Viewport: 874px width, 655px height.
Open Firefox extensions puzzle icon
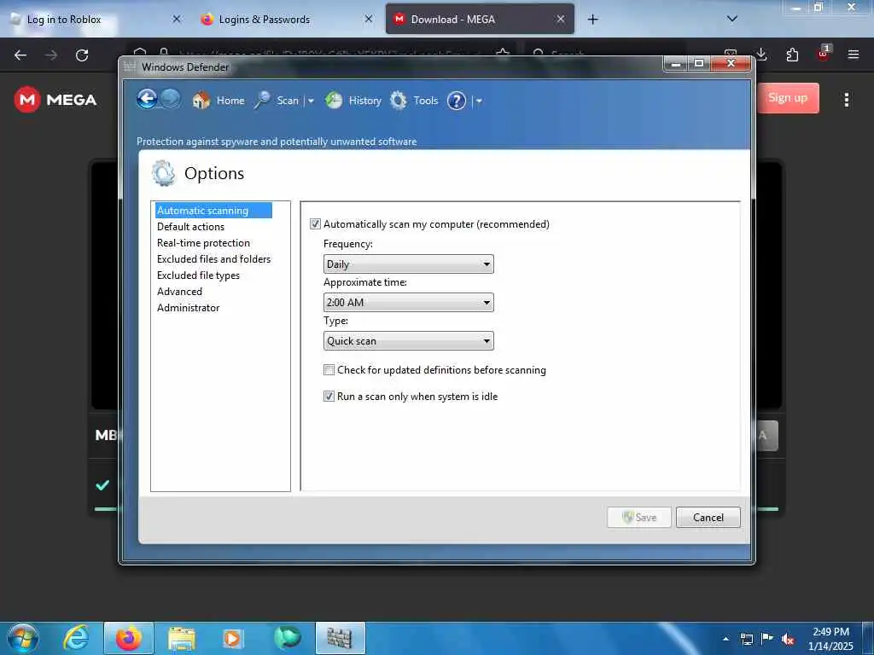792,55
